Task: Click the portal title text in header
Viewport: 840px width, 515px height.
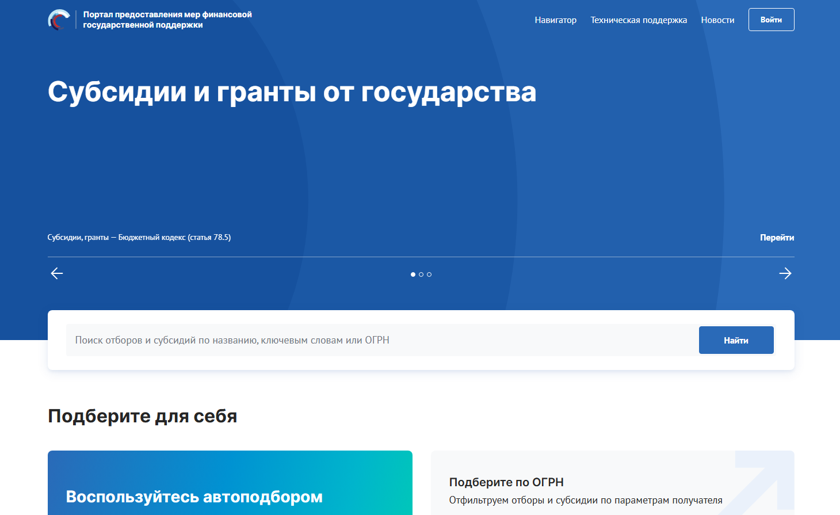Action: (x=167, y=20)
